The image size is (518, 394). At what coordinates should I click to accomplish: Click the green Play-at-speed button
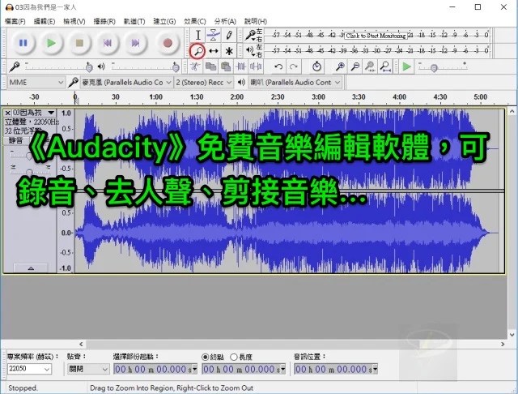[x=406, y=66]
